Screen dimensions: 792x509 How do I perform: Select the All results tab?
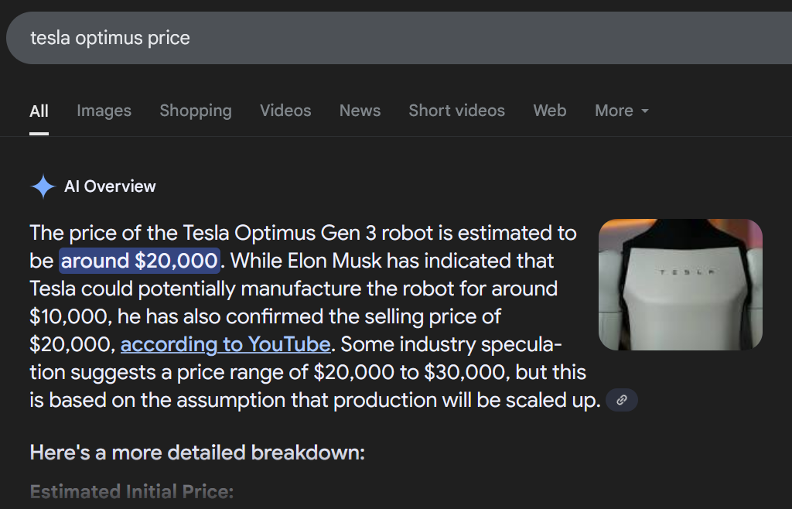(x=39, y=111)
